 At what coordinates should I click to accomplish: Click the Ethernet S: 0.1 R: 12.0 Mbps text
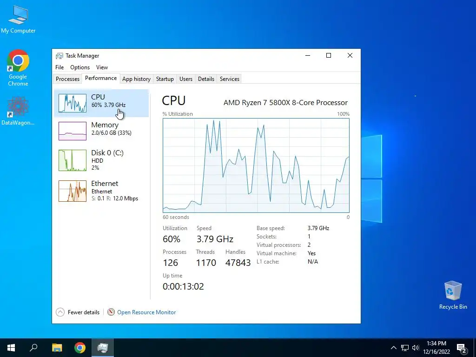[x=115, y=198]
